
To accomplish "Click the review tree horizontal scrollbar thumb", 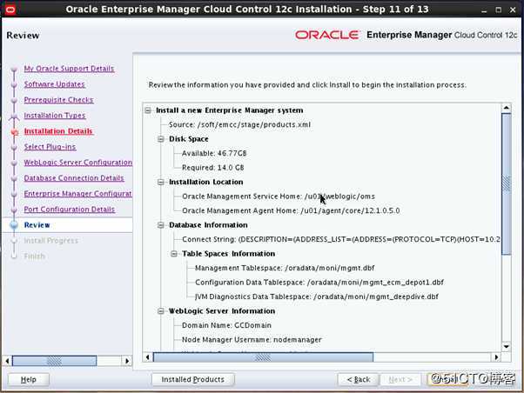I will pyautogui.click(x=263, y=357).
